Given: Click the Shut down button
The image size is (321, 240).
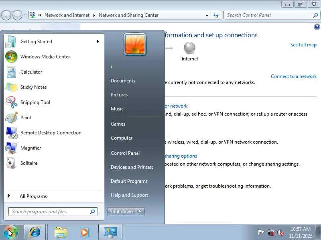Looking at the screenshot, I should 122,212.
